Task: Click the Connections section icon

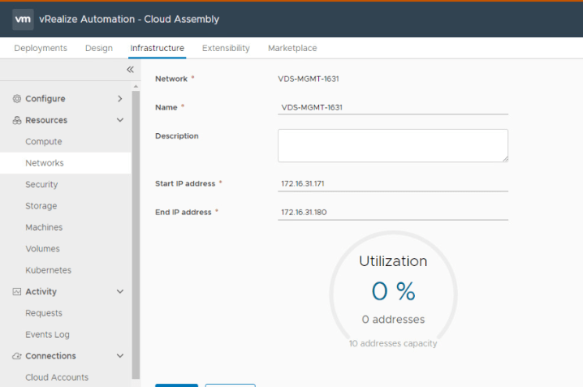Action: click(x=17, y=356)
